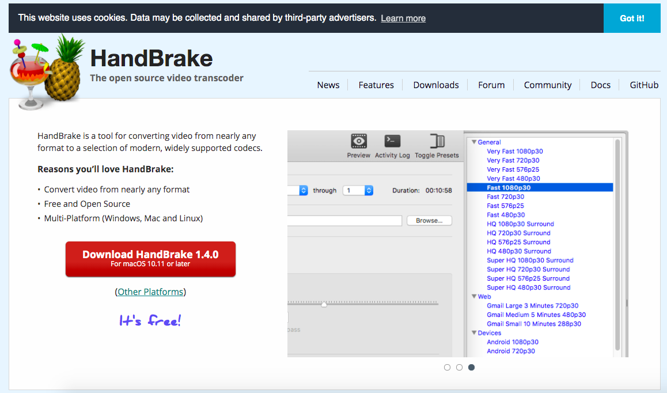Select the Super HQ 720p30 Surround preset
Screen dimensions: 667x393
point(528,269)
